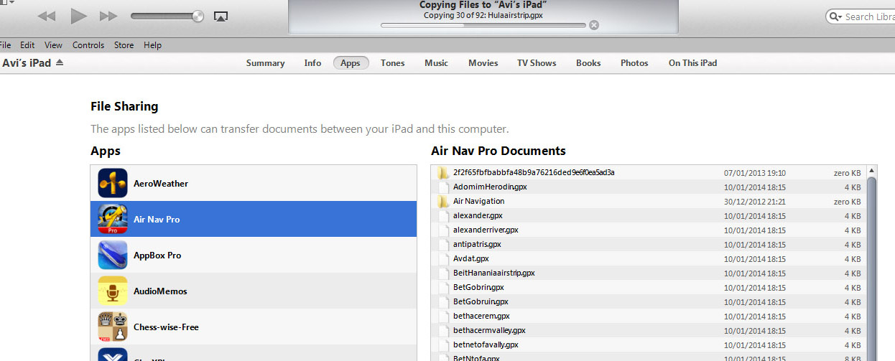Start playback with the play button
This screenshot has height=361, width=895.
point(78,16)
